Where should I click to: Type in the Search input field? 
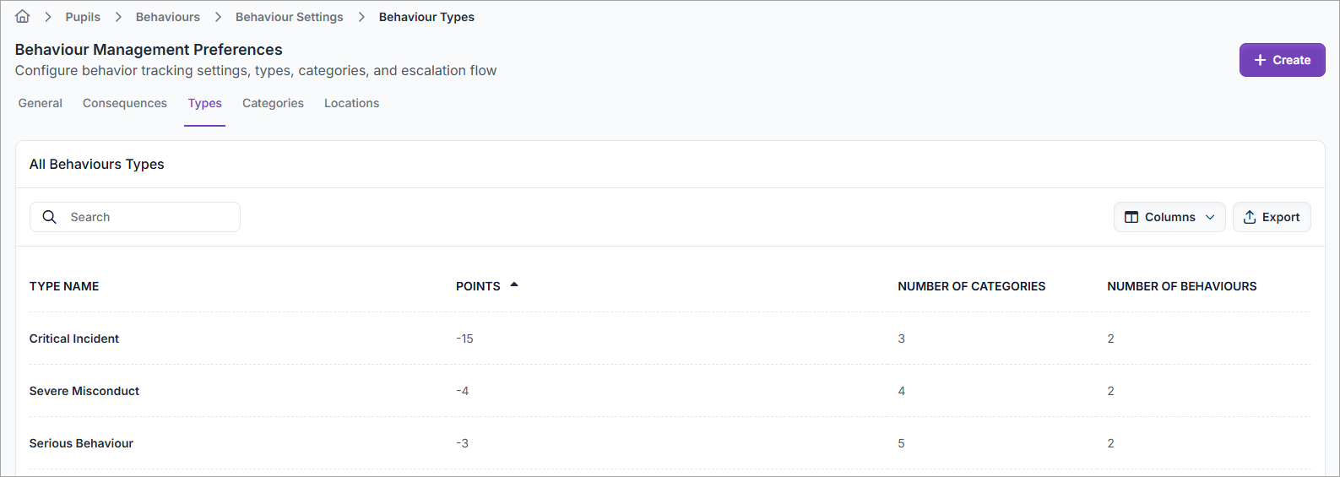pyautogui.click(x=148, y=217)
